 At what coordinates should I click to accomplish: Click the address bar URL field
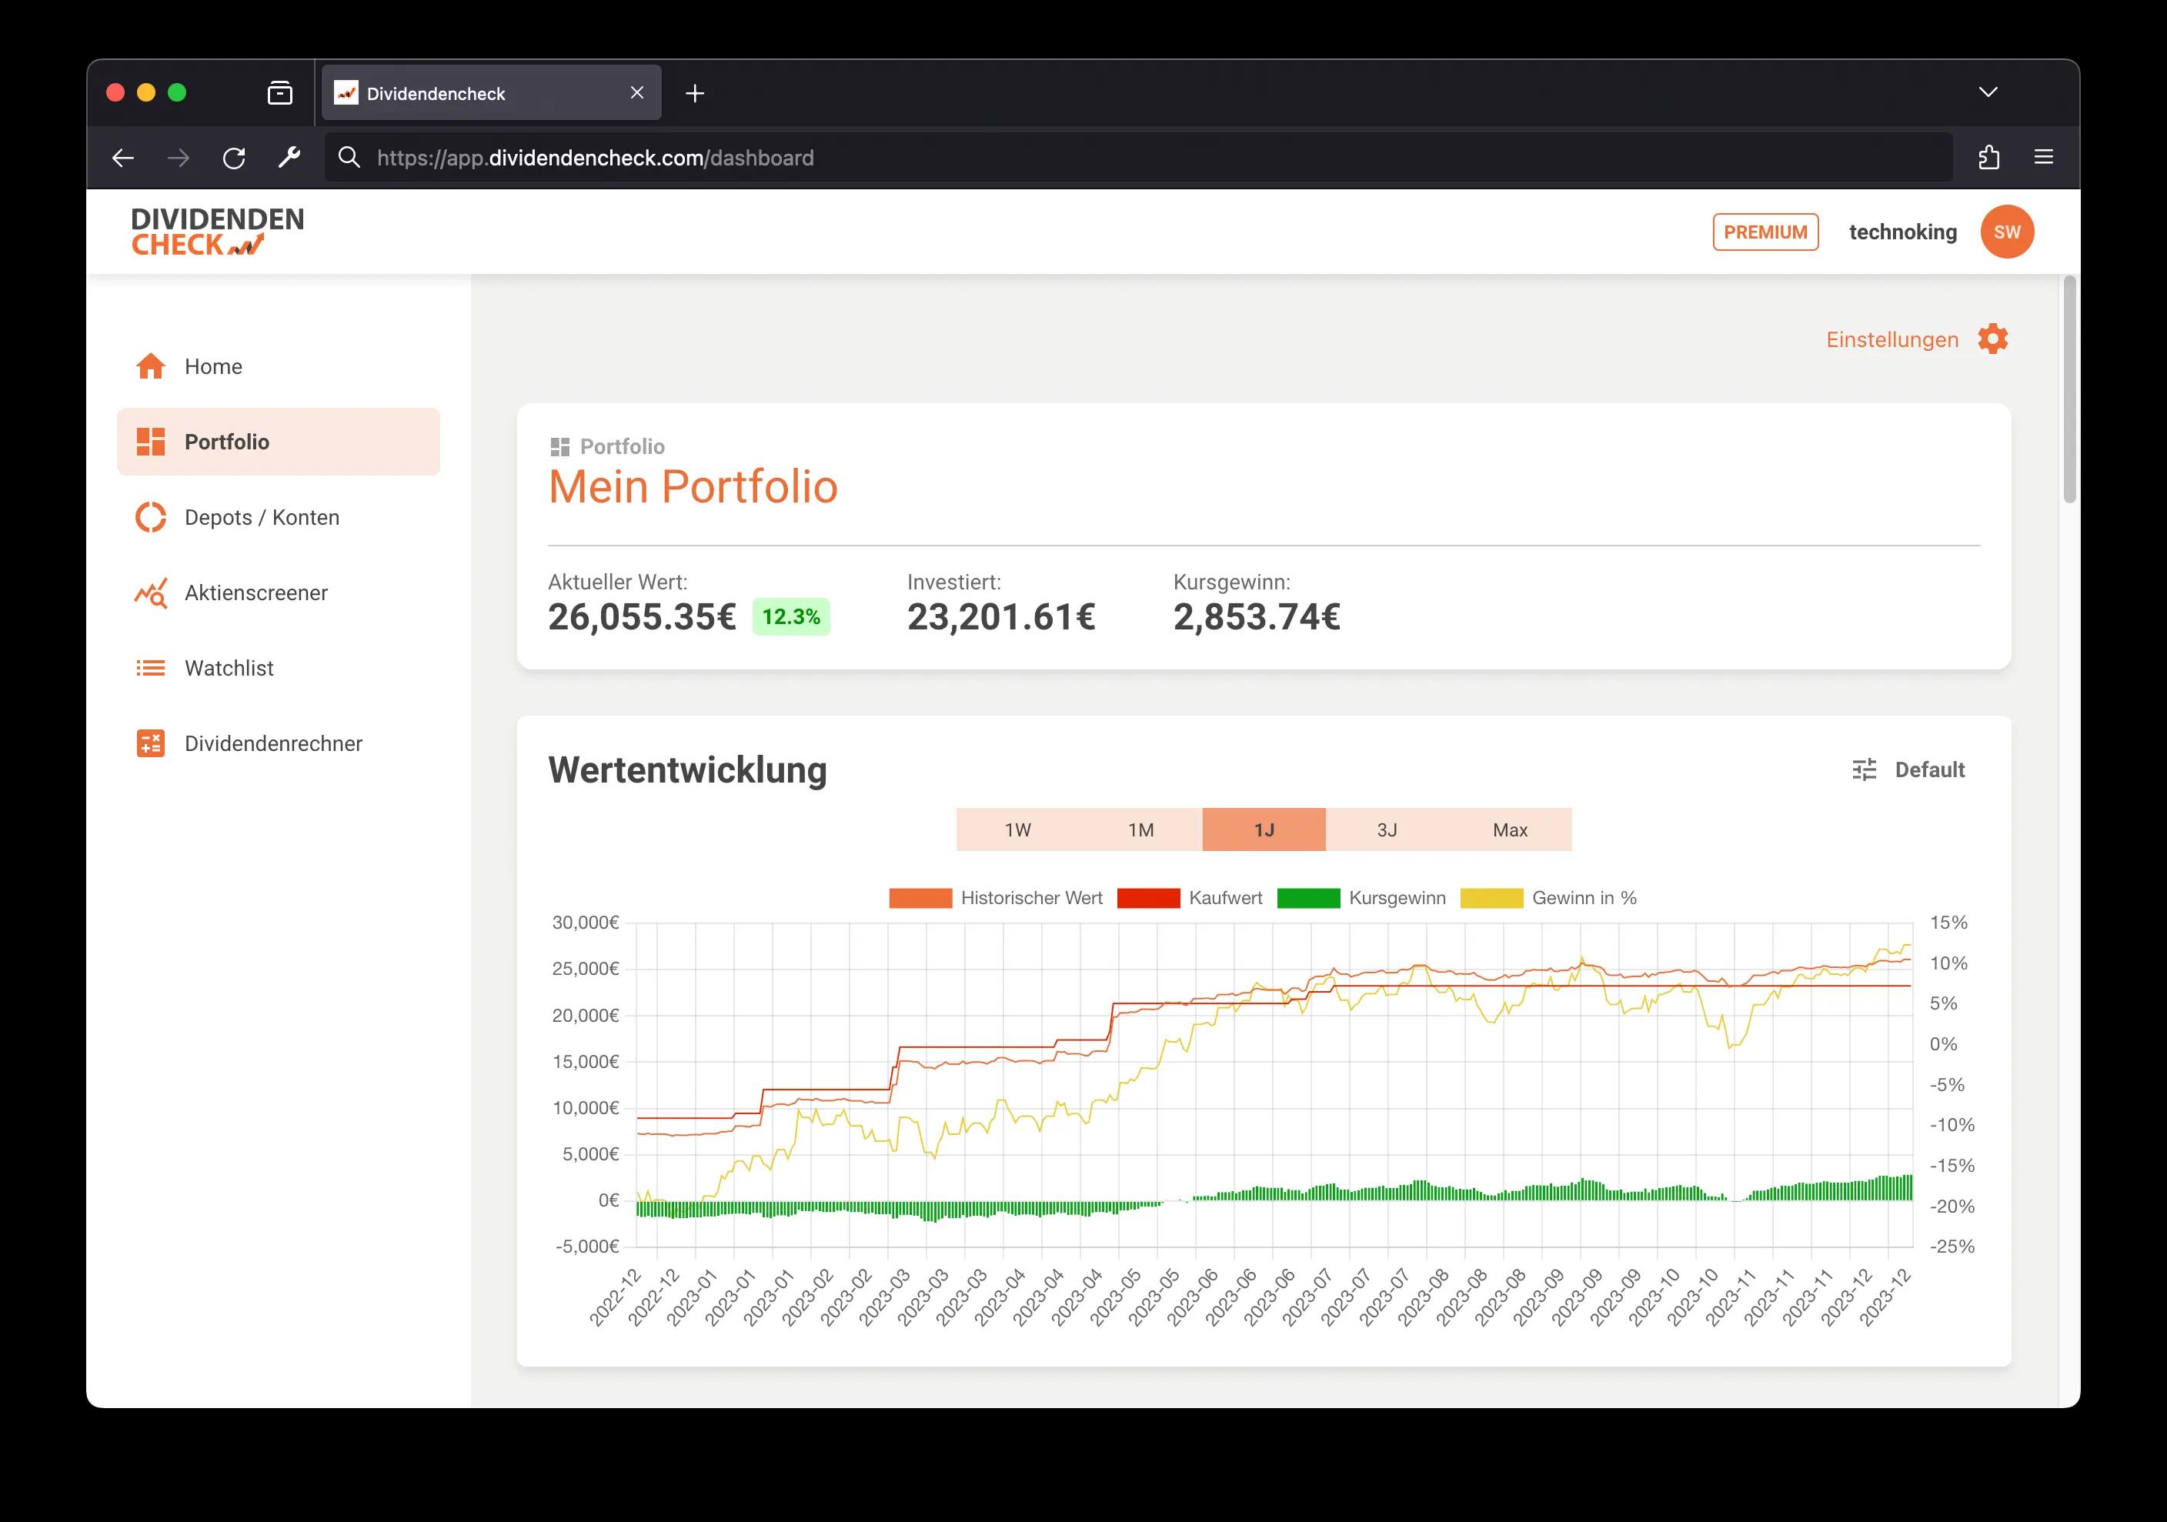pos(1138,158)
